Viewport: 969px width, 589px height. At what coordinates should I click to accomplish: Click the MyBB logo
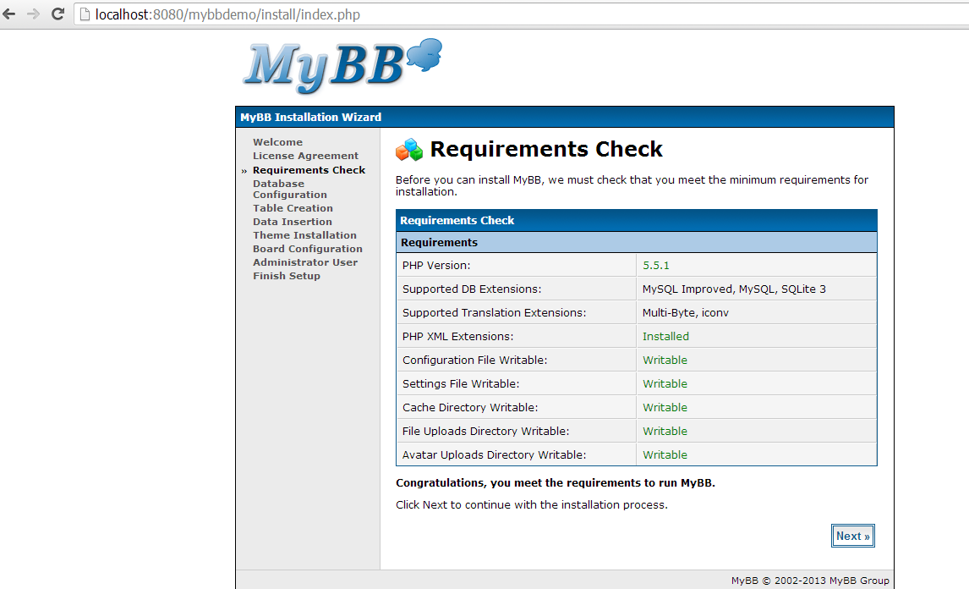(x=342, y=65)
